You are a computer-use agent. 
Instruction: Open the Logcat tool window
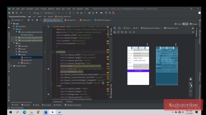click(x=46, y=105)
